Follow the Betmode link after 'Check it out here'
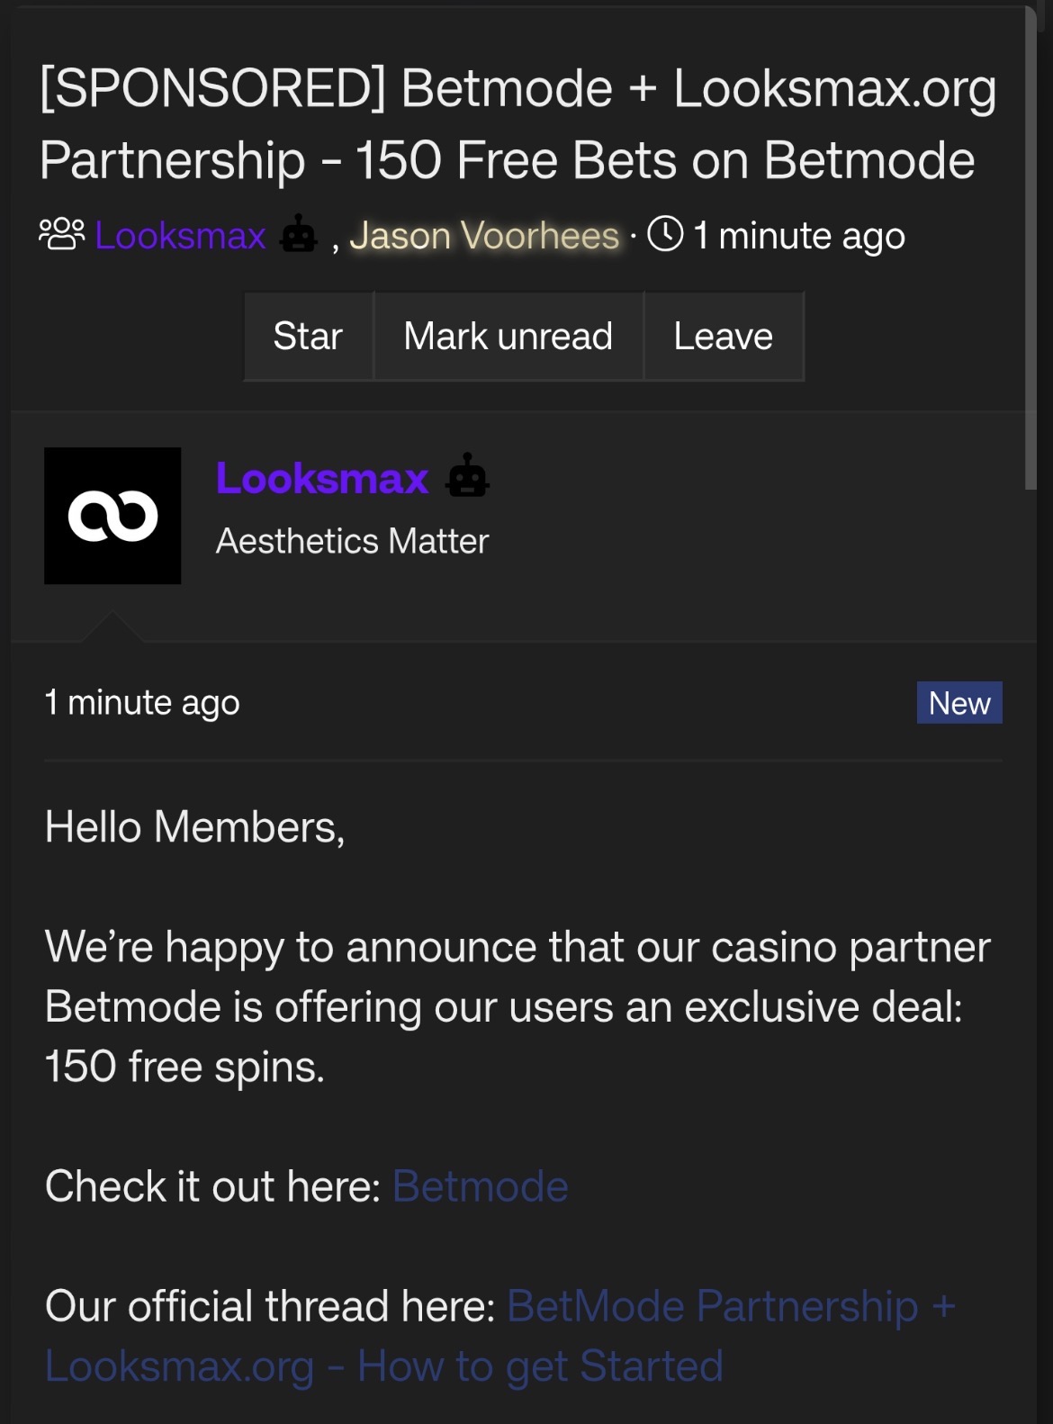The height and width of the screenshot is (1424, 1053). (480, 1186)
